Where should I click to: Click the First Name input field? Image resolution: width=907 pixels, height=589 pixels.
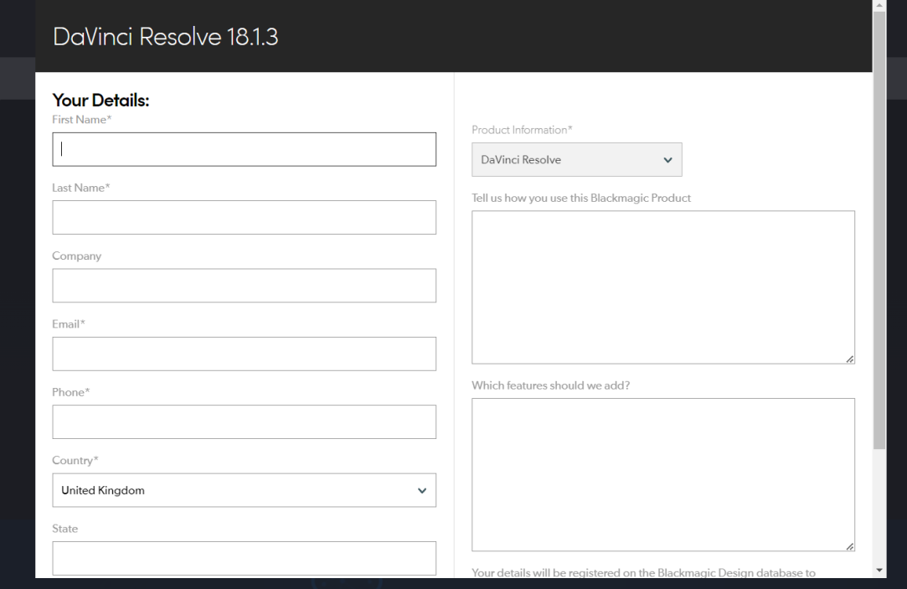[x=244, y=149]
